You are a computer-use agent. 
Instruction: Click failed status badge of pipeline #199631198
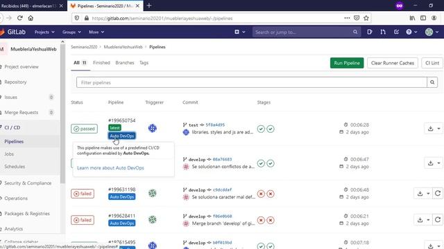tap(83, 194)
